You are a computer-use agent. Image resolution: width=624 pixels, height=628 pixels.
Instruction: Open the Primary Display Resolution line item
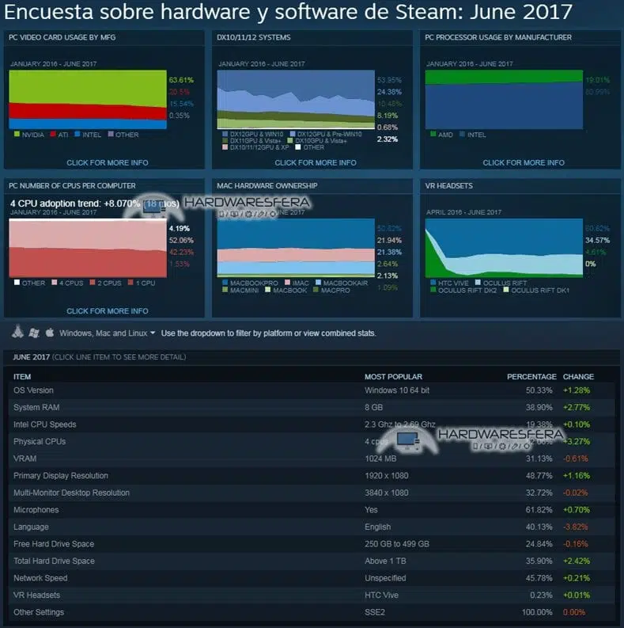(311, 476)
